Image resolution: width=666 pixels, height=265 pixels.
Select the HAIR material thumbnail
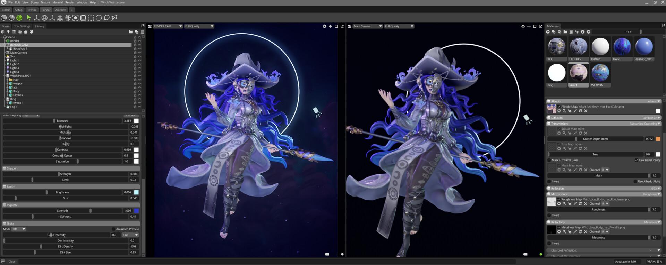(622, 47)
